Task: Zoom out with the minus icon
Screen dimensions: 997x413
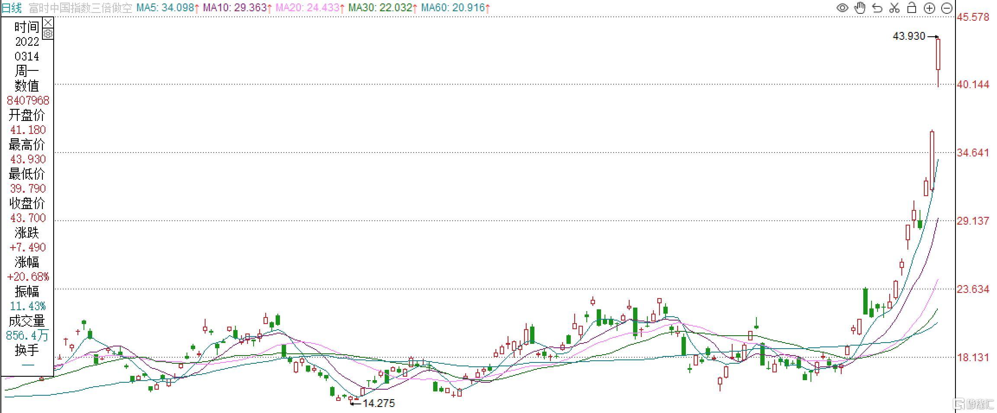Action: (x=946, y=8)
